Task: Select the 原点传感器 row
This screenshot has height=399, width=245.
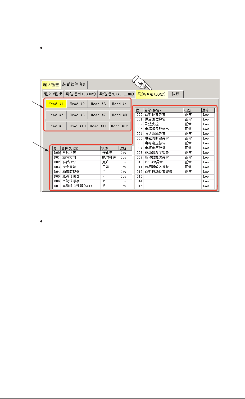Action: pyautogui.click(x=92, y=177)
